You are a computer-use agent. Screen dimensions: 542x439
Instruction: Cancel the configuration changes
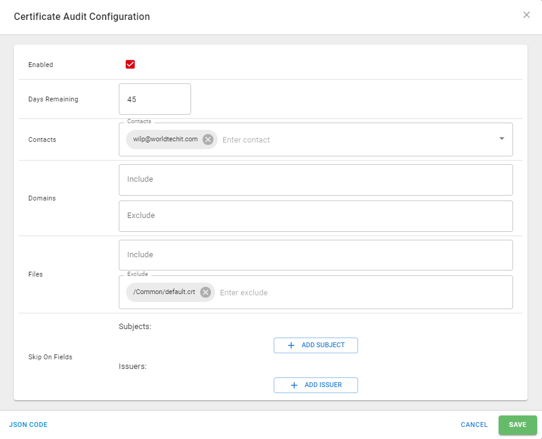(x=474, y=425)
